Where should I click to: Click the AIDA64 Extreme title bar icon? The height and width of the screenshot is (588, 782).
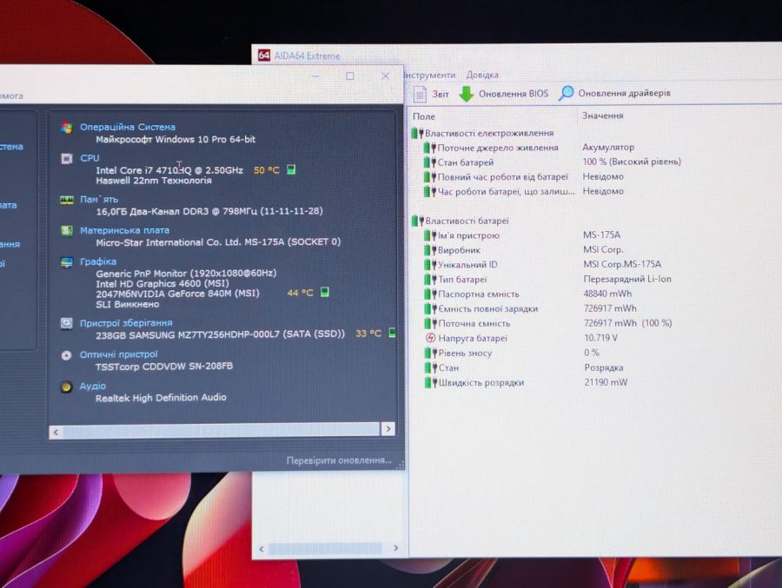(x=264, y=56)
